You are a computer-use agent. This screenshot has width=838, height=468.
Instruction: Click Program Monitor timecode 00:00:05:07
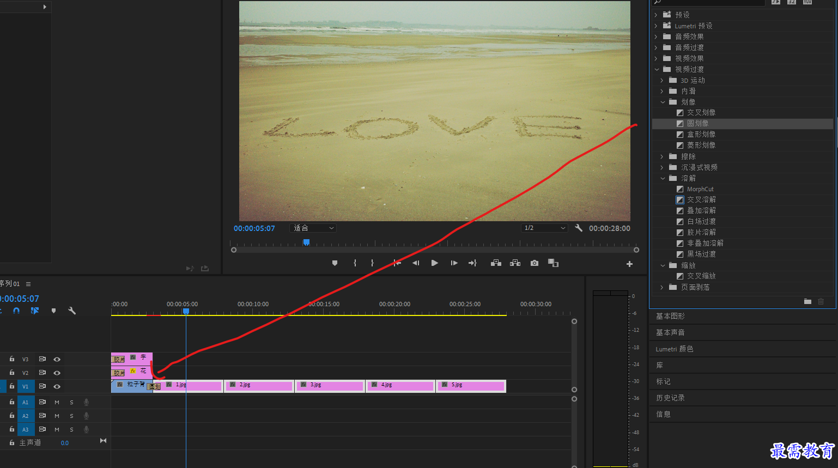(254, 228)
